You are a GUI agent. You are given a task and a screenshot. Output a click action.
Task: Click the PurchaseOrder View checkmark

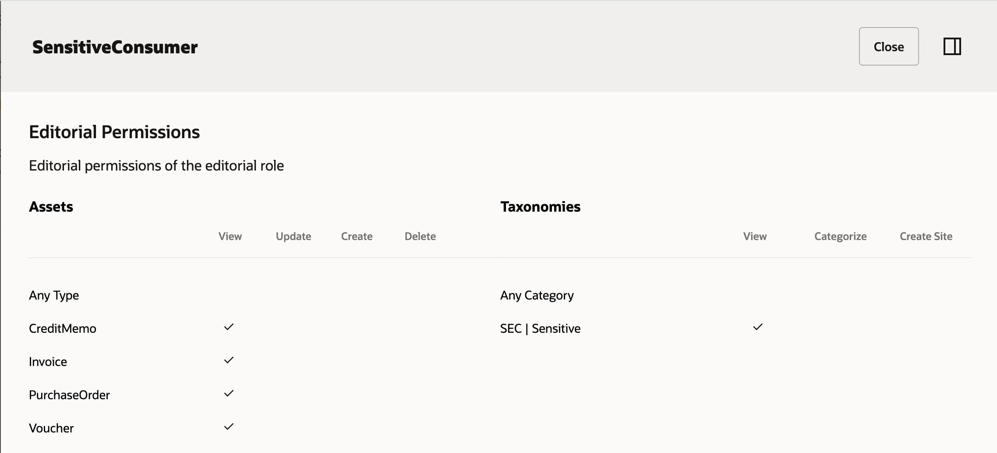(229, 394)
